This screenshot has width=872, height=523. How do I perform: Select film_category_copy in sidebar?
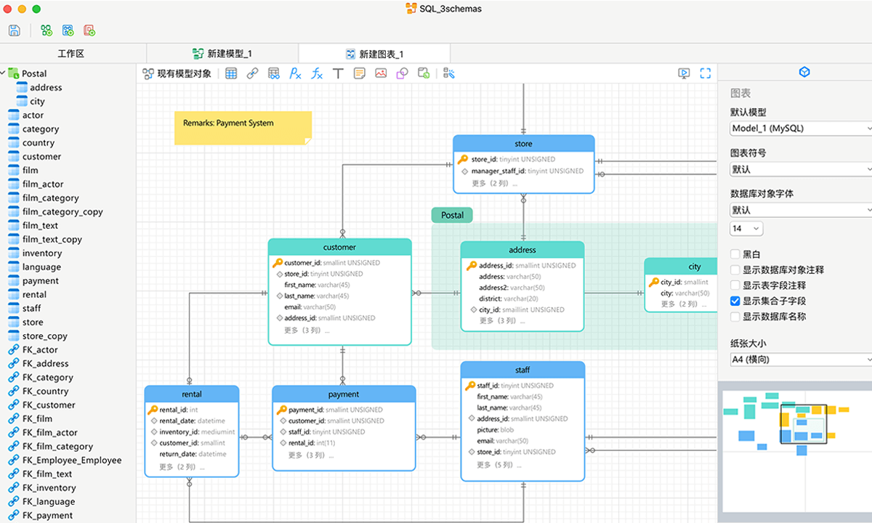pyautogui.click(x=62, y=212)
